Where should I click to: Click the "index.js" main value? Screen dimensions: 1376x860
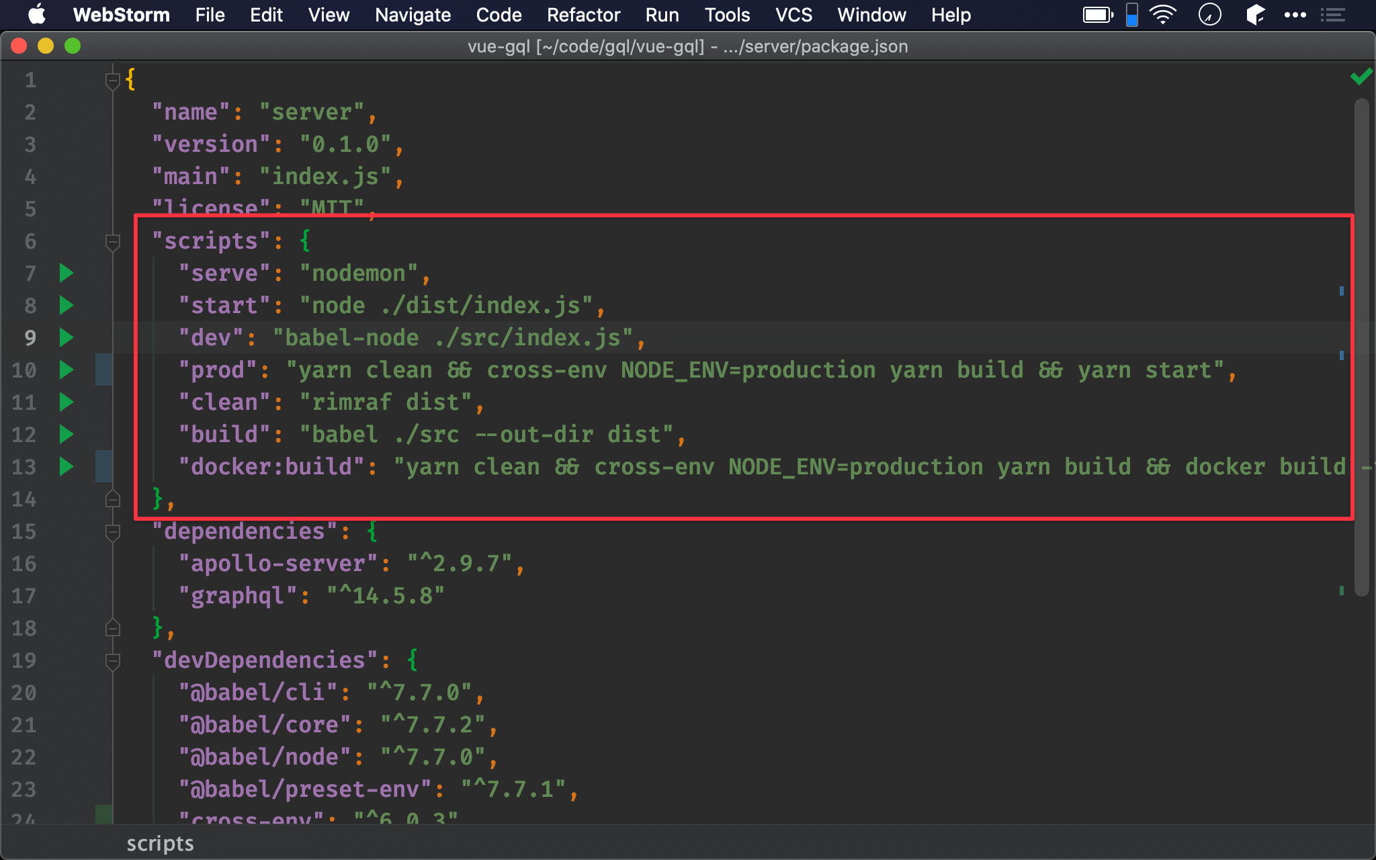[325, 177]
